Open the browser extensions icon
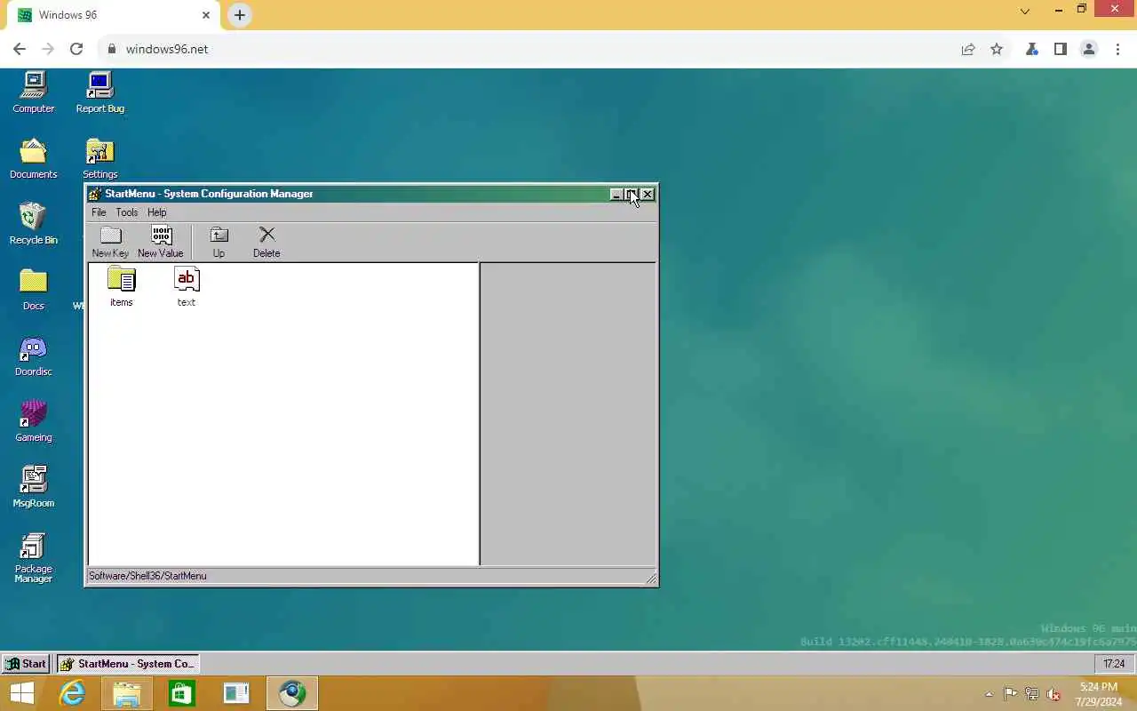This screenshot has width=1137, height=711. pyautogui.click(x=1032, y=49)
